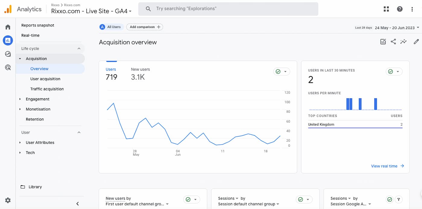
Task: Share this Acquisition overview report
Action: pos(393,42)
